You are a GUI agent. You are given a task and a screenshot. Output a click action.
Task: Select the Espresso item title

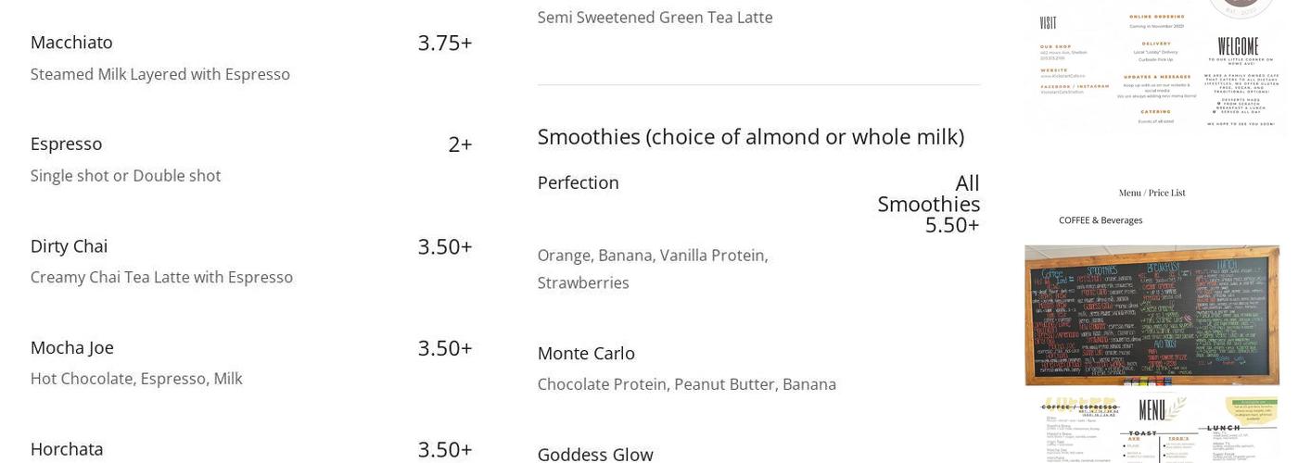click(x=66, y=144)
